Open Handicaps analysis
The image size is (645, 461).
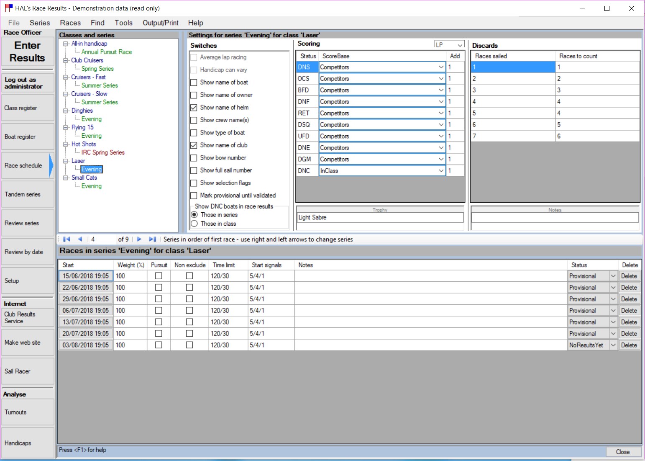(28, 443)
